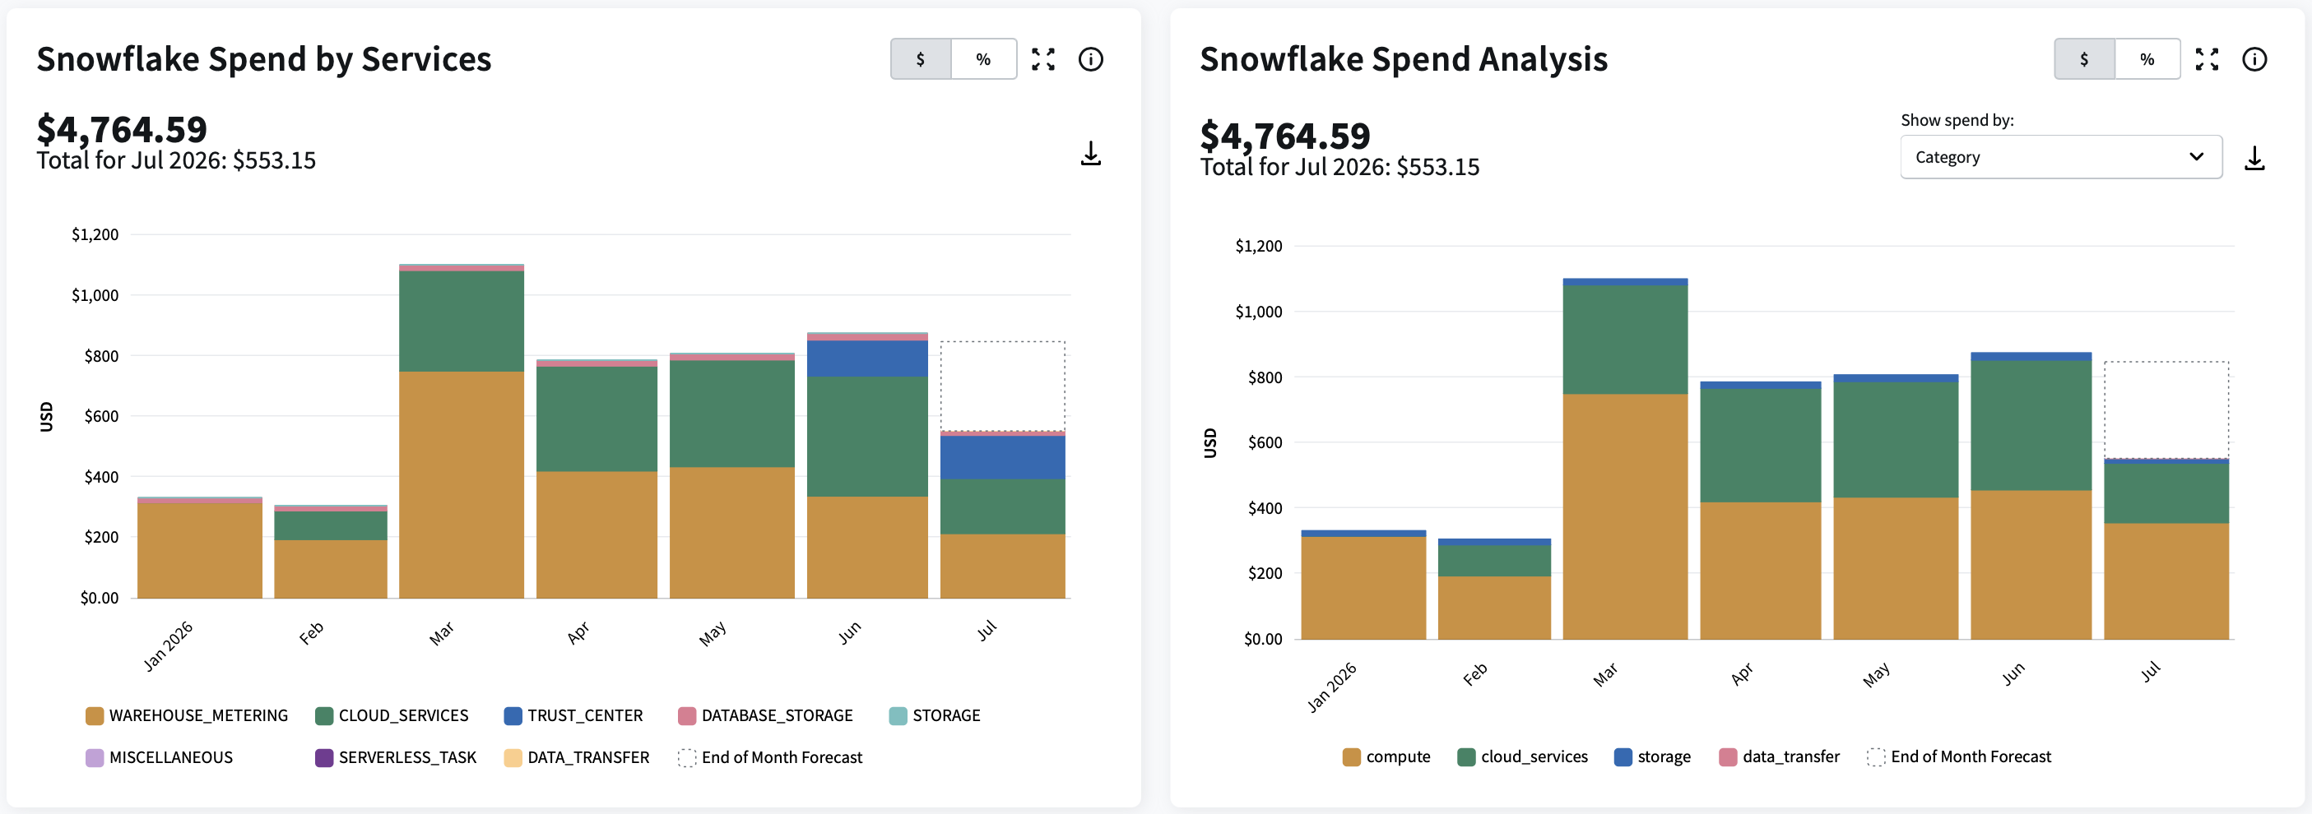Select the Apr bar in Spend by Services

[597, 479]
